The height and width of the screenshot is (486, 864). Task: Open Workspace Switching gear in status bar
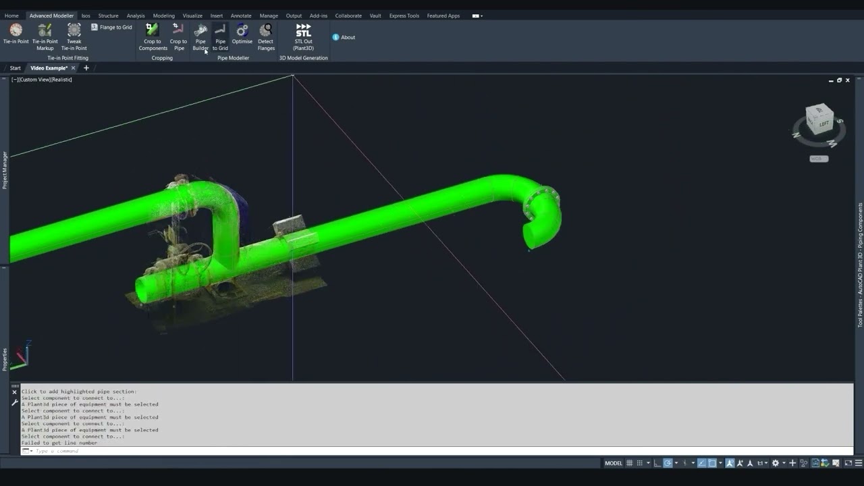pyautogui.click(x=776, y=463)
